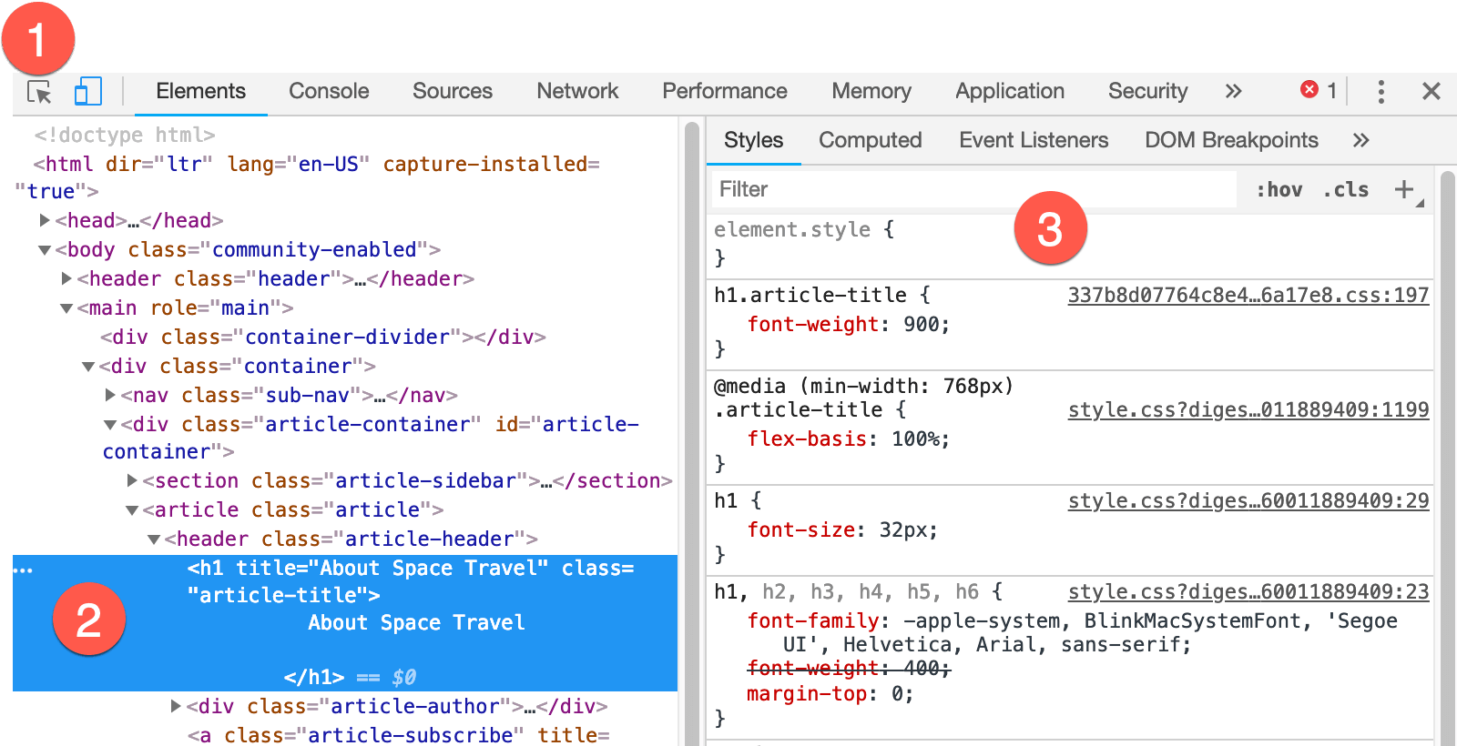Expand the section article-sidebar node

(132, 480)
